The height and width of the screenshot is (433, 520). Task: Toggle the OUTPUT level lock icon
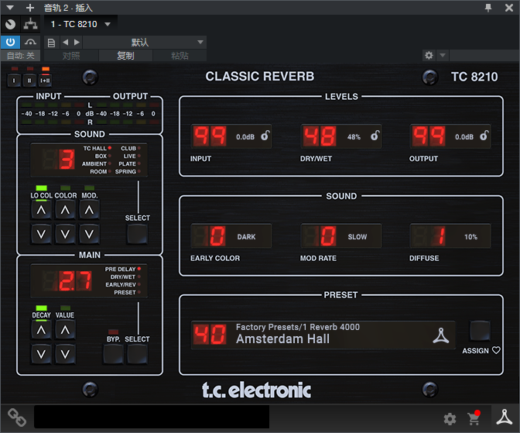coord(484,136)
